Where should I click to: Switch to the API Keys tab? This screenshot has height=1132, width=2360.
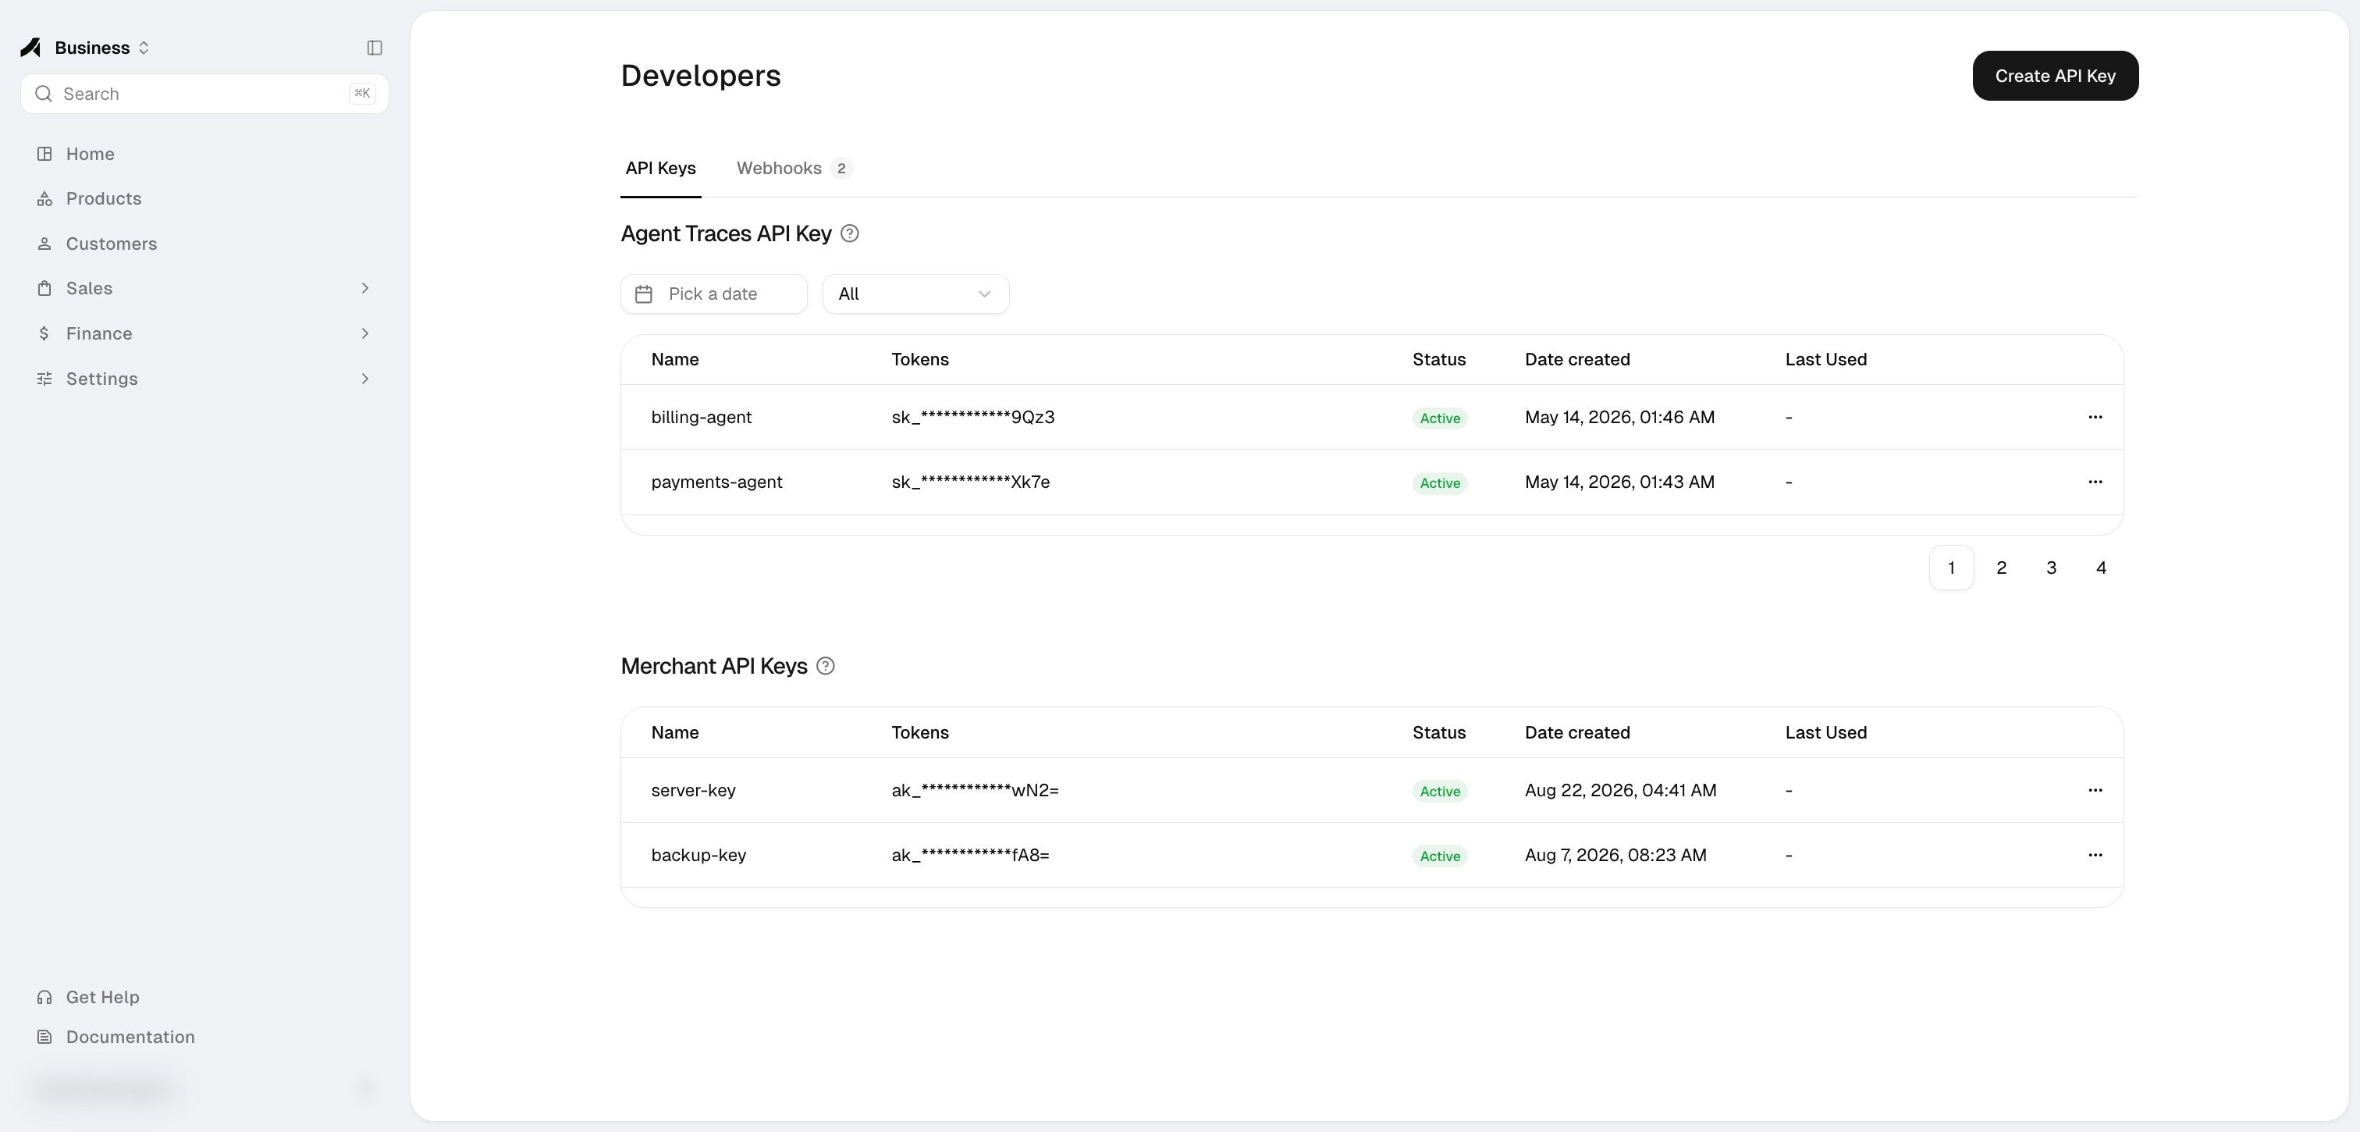click(x=660, y=169)
